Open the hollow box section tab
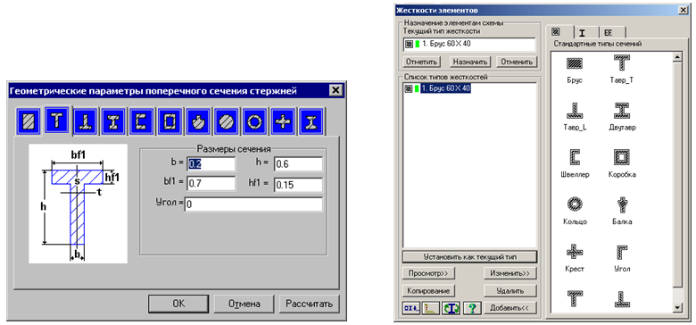 click(x=170, y=121)
